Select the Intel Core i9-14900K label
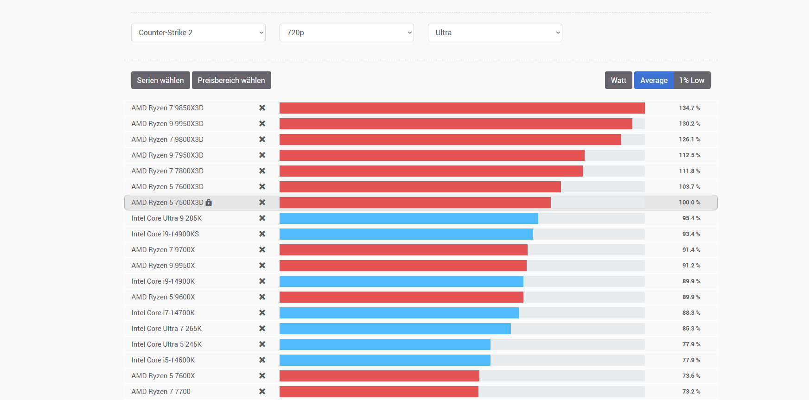Image resolution: width=809 pixels, height=400 pixels. click(x=163, y=281)
